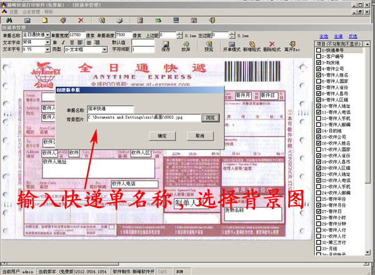Click the 背景图片 path field in dialog
The height and width of the screenshot is (275, 375).
[x=144, y=118]
